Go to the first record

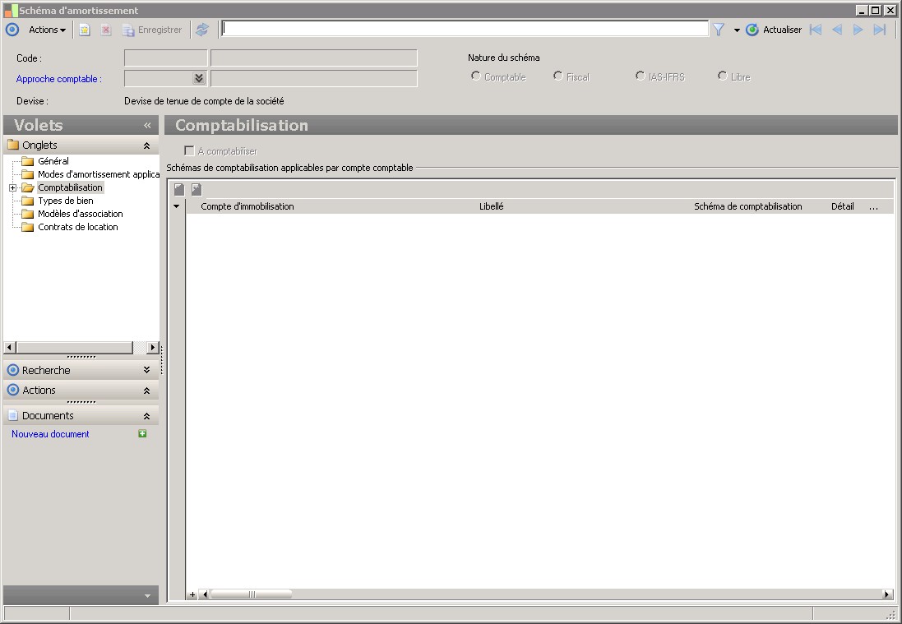click(816, 30)
